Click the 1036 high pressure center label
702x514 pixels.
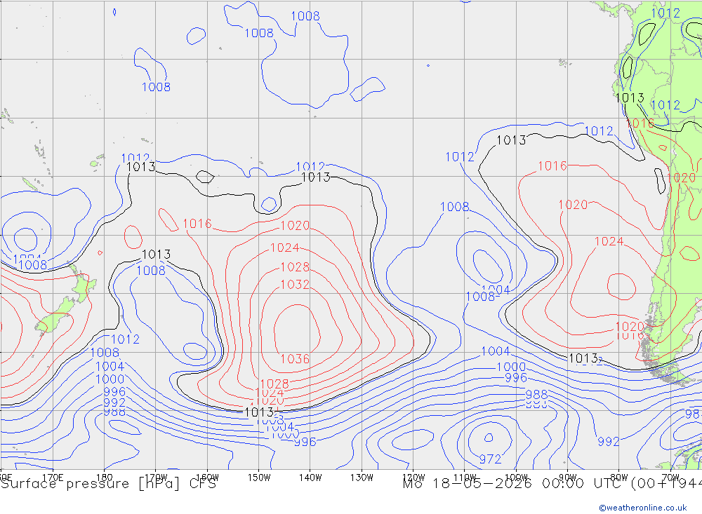pos(295,359)
